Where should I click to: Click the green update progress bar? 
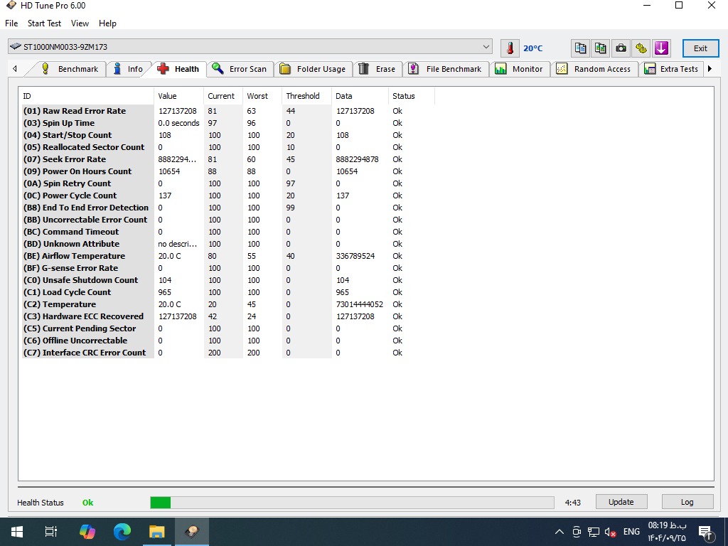pos(352,503)
